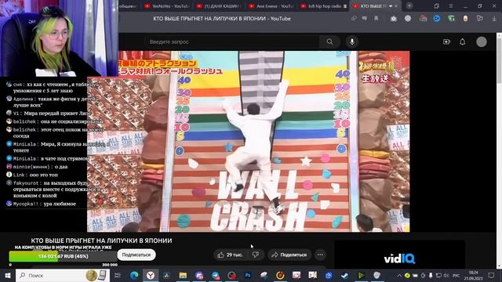Viewport: 502px width, 282px height.
Task: Click the taskbar clock showing 18:24
Action: pos(474,275)
